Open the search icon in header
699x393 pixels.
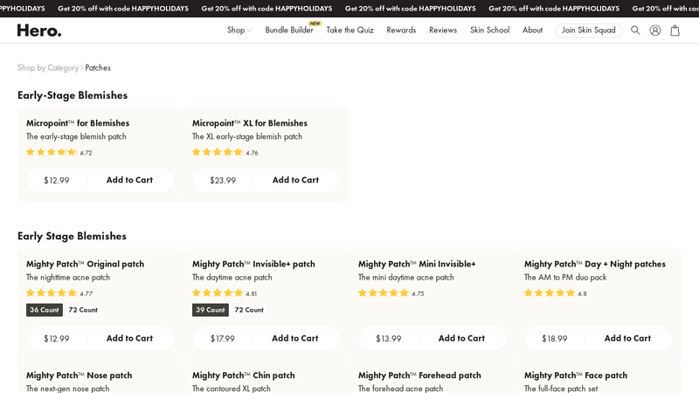[x=635, y=31]
